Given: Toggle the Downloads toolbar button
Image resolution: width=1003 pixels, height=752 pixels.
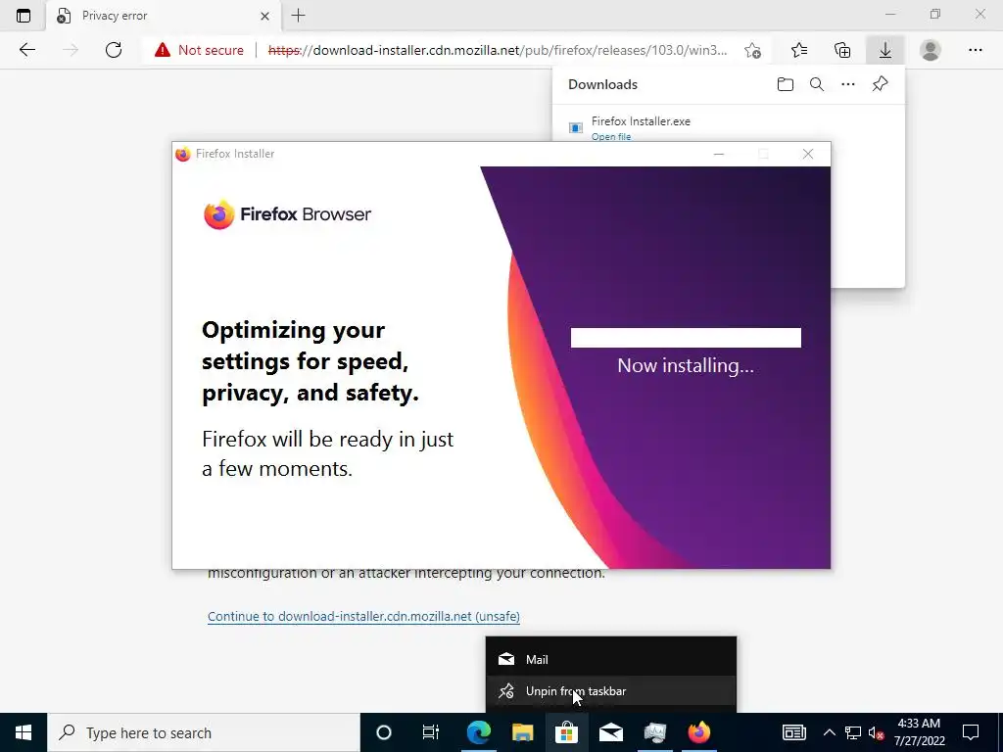Looking at the screenshot, I should (885, 50).
